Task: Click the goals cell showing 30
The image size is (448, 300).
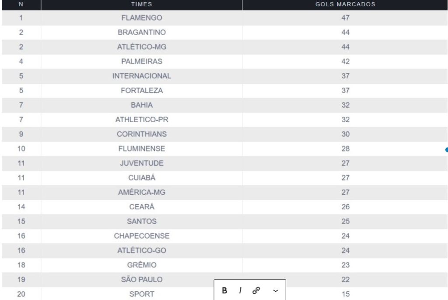Action: click(x=345, y=134)
